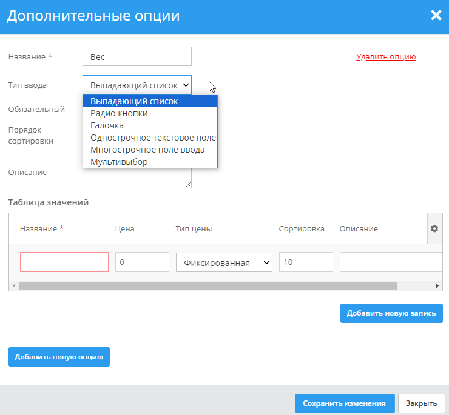Collapse the "Тип ввода" dropdown

(137, 85)
